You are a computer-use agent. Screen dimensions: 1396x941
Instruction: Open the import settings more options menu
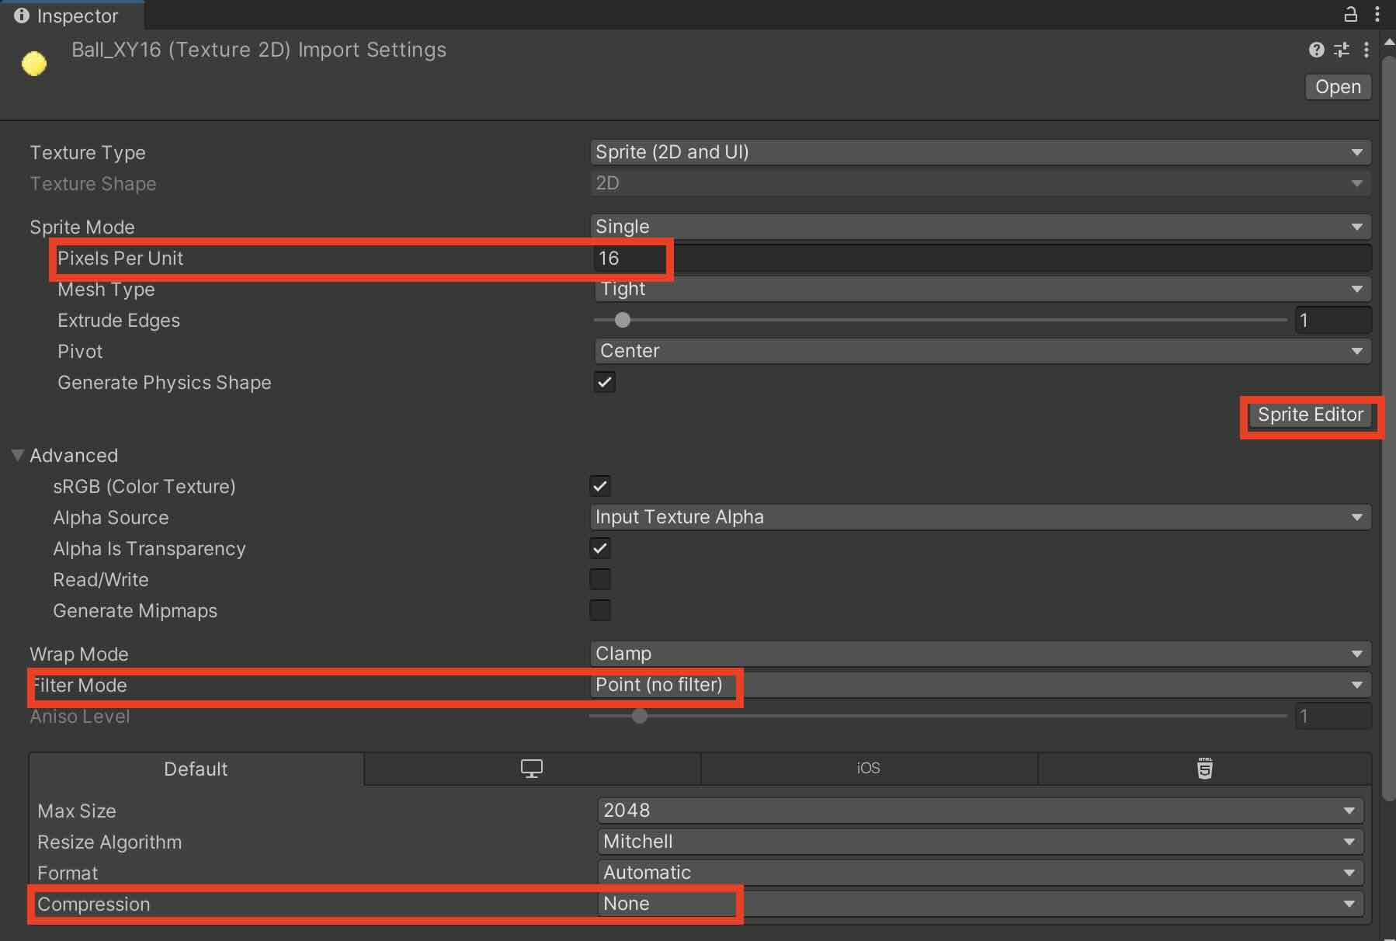click(x=1366, y=50)
